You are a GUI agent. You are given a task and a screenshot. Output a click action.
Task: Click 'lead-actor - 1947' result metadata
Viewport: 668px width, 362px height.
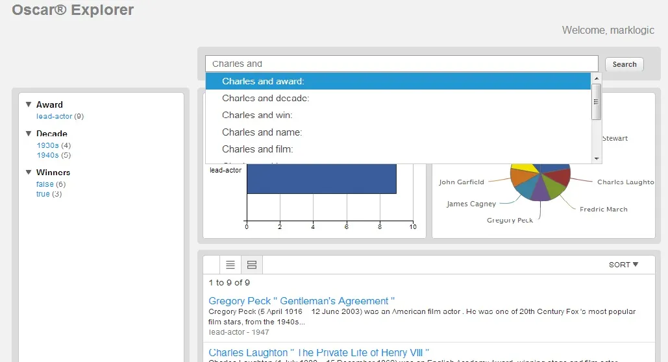(239, 332)
